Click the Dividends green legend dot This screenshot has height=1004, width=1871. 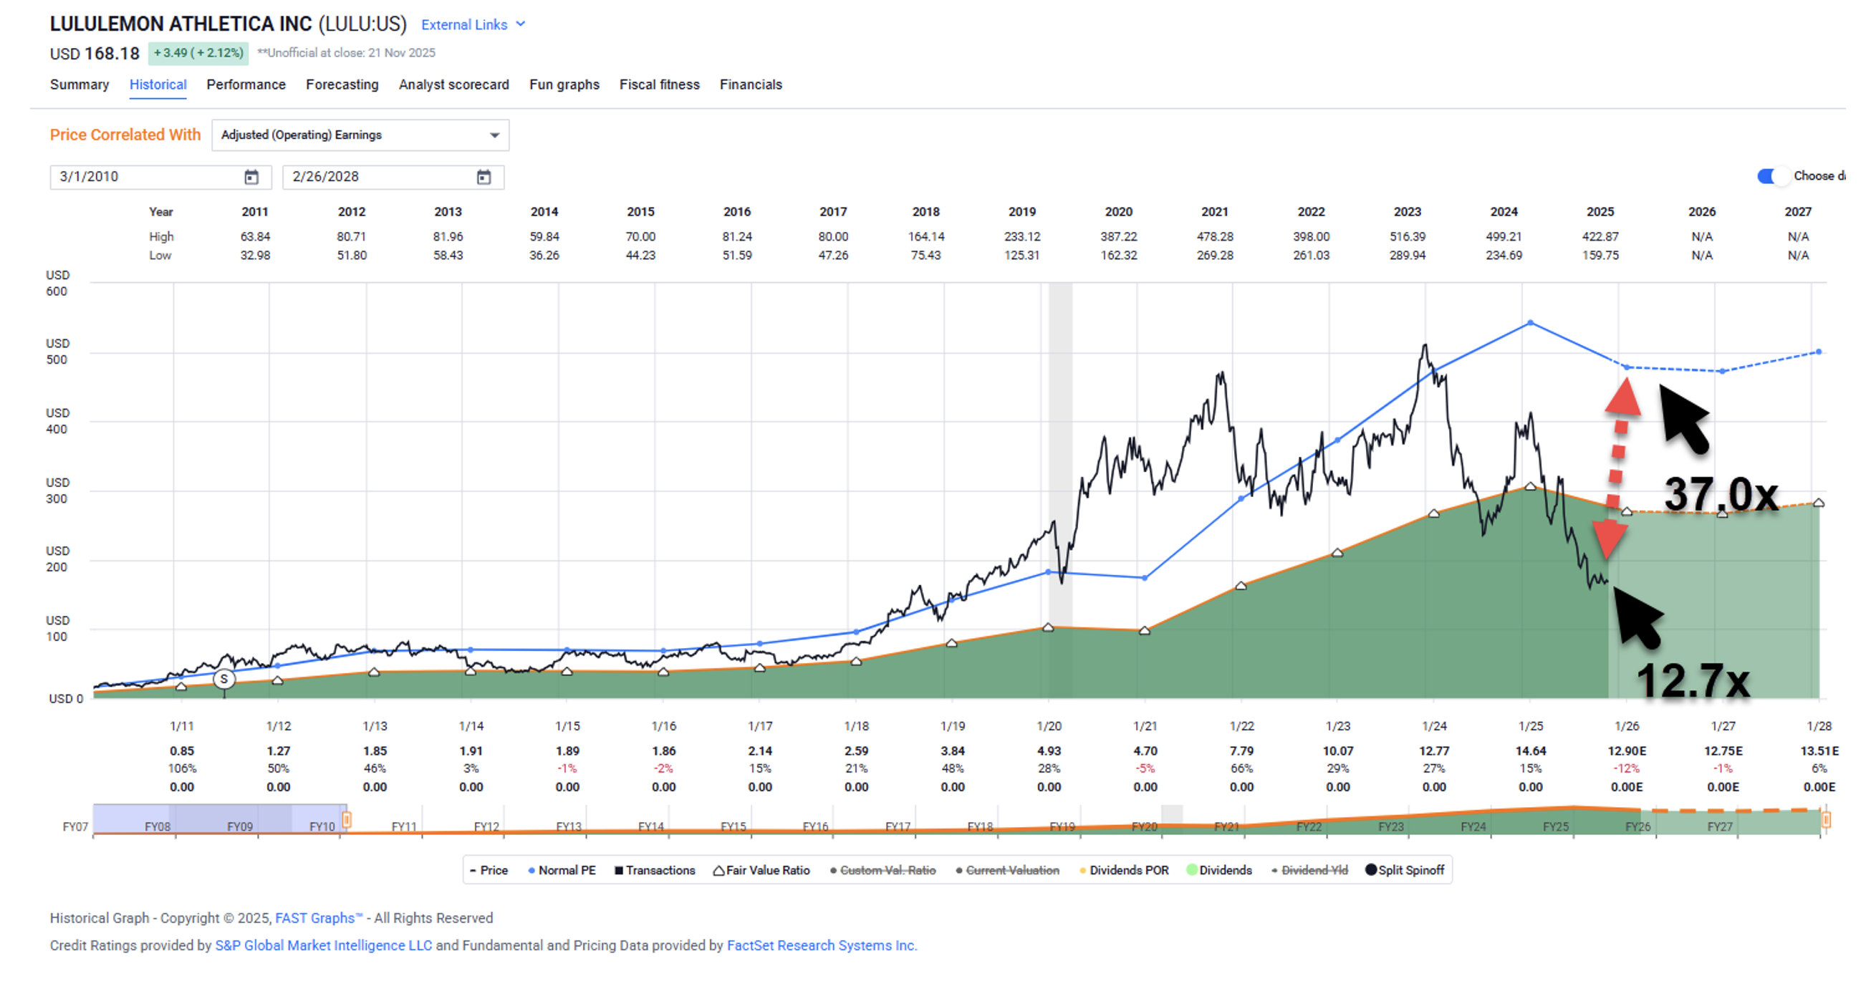[1191, 869]
